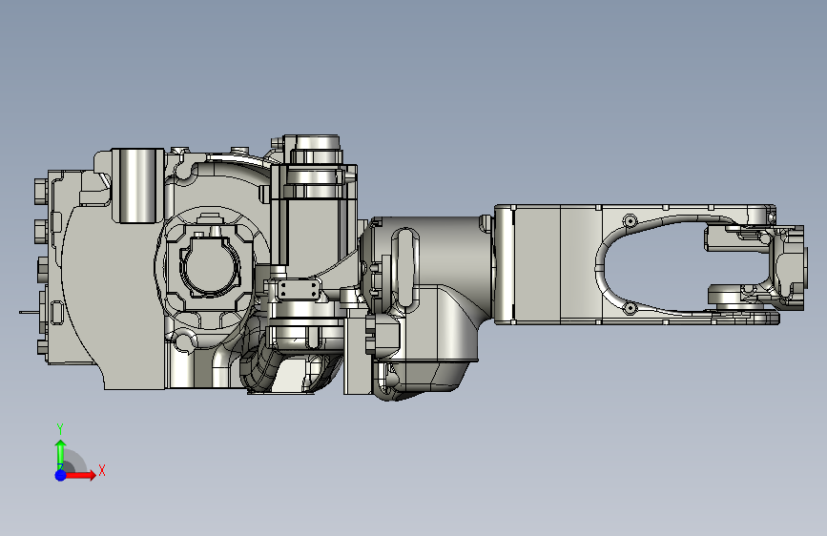Click the vertical oblong slot on elbow housing
Screen dimensions: 827x536
[405, 267]
